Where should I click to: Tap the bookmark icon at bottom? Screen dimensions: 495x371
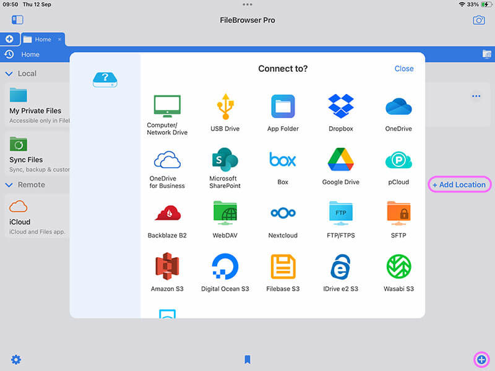coord(247,359)
